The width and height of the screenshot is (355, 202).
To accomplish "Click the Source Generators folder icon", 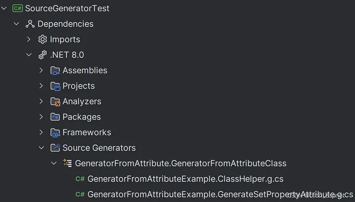I will [55, 148].
